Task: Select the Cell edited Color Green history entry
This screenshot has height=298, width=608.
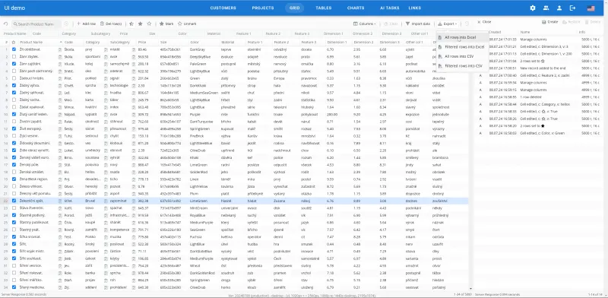Action: (x=538, y=133)
